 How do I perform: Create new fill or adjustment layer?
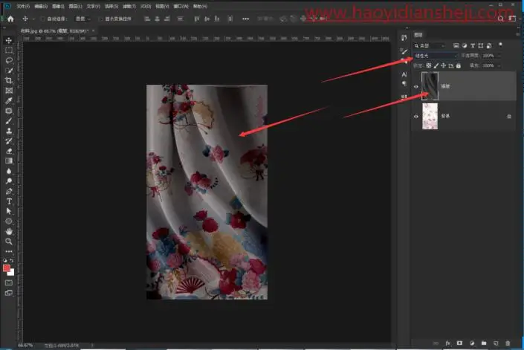(x=472, y=343)
